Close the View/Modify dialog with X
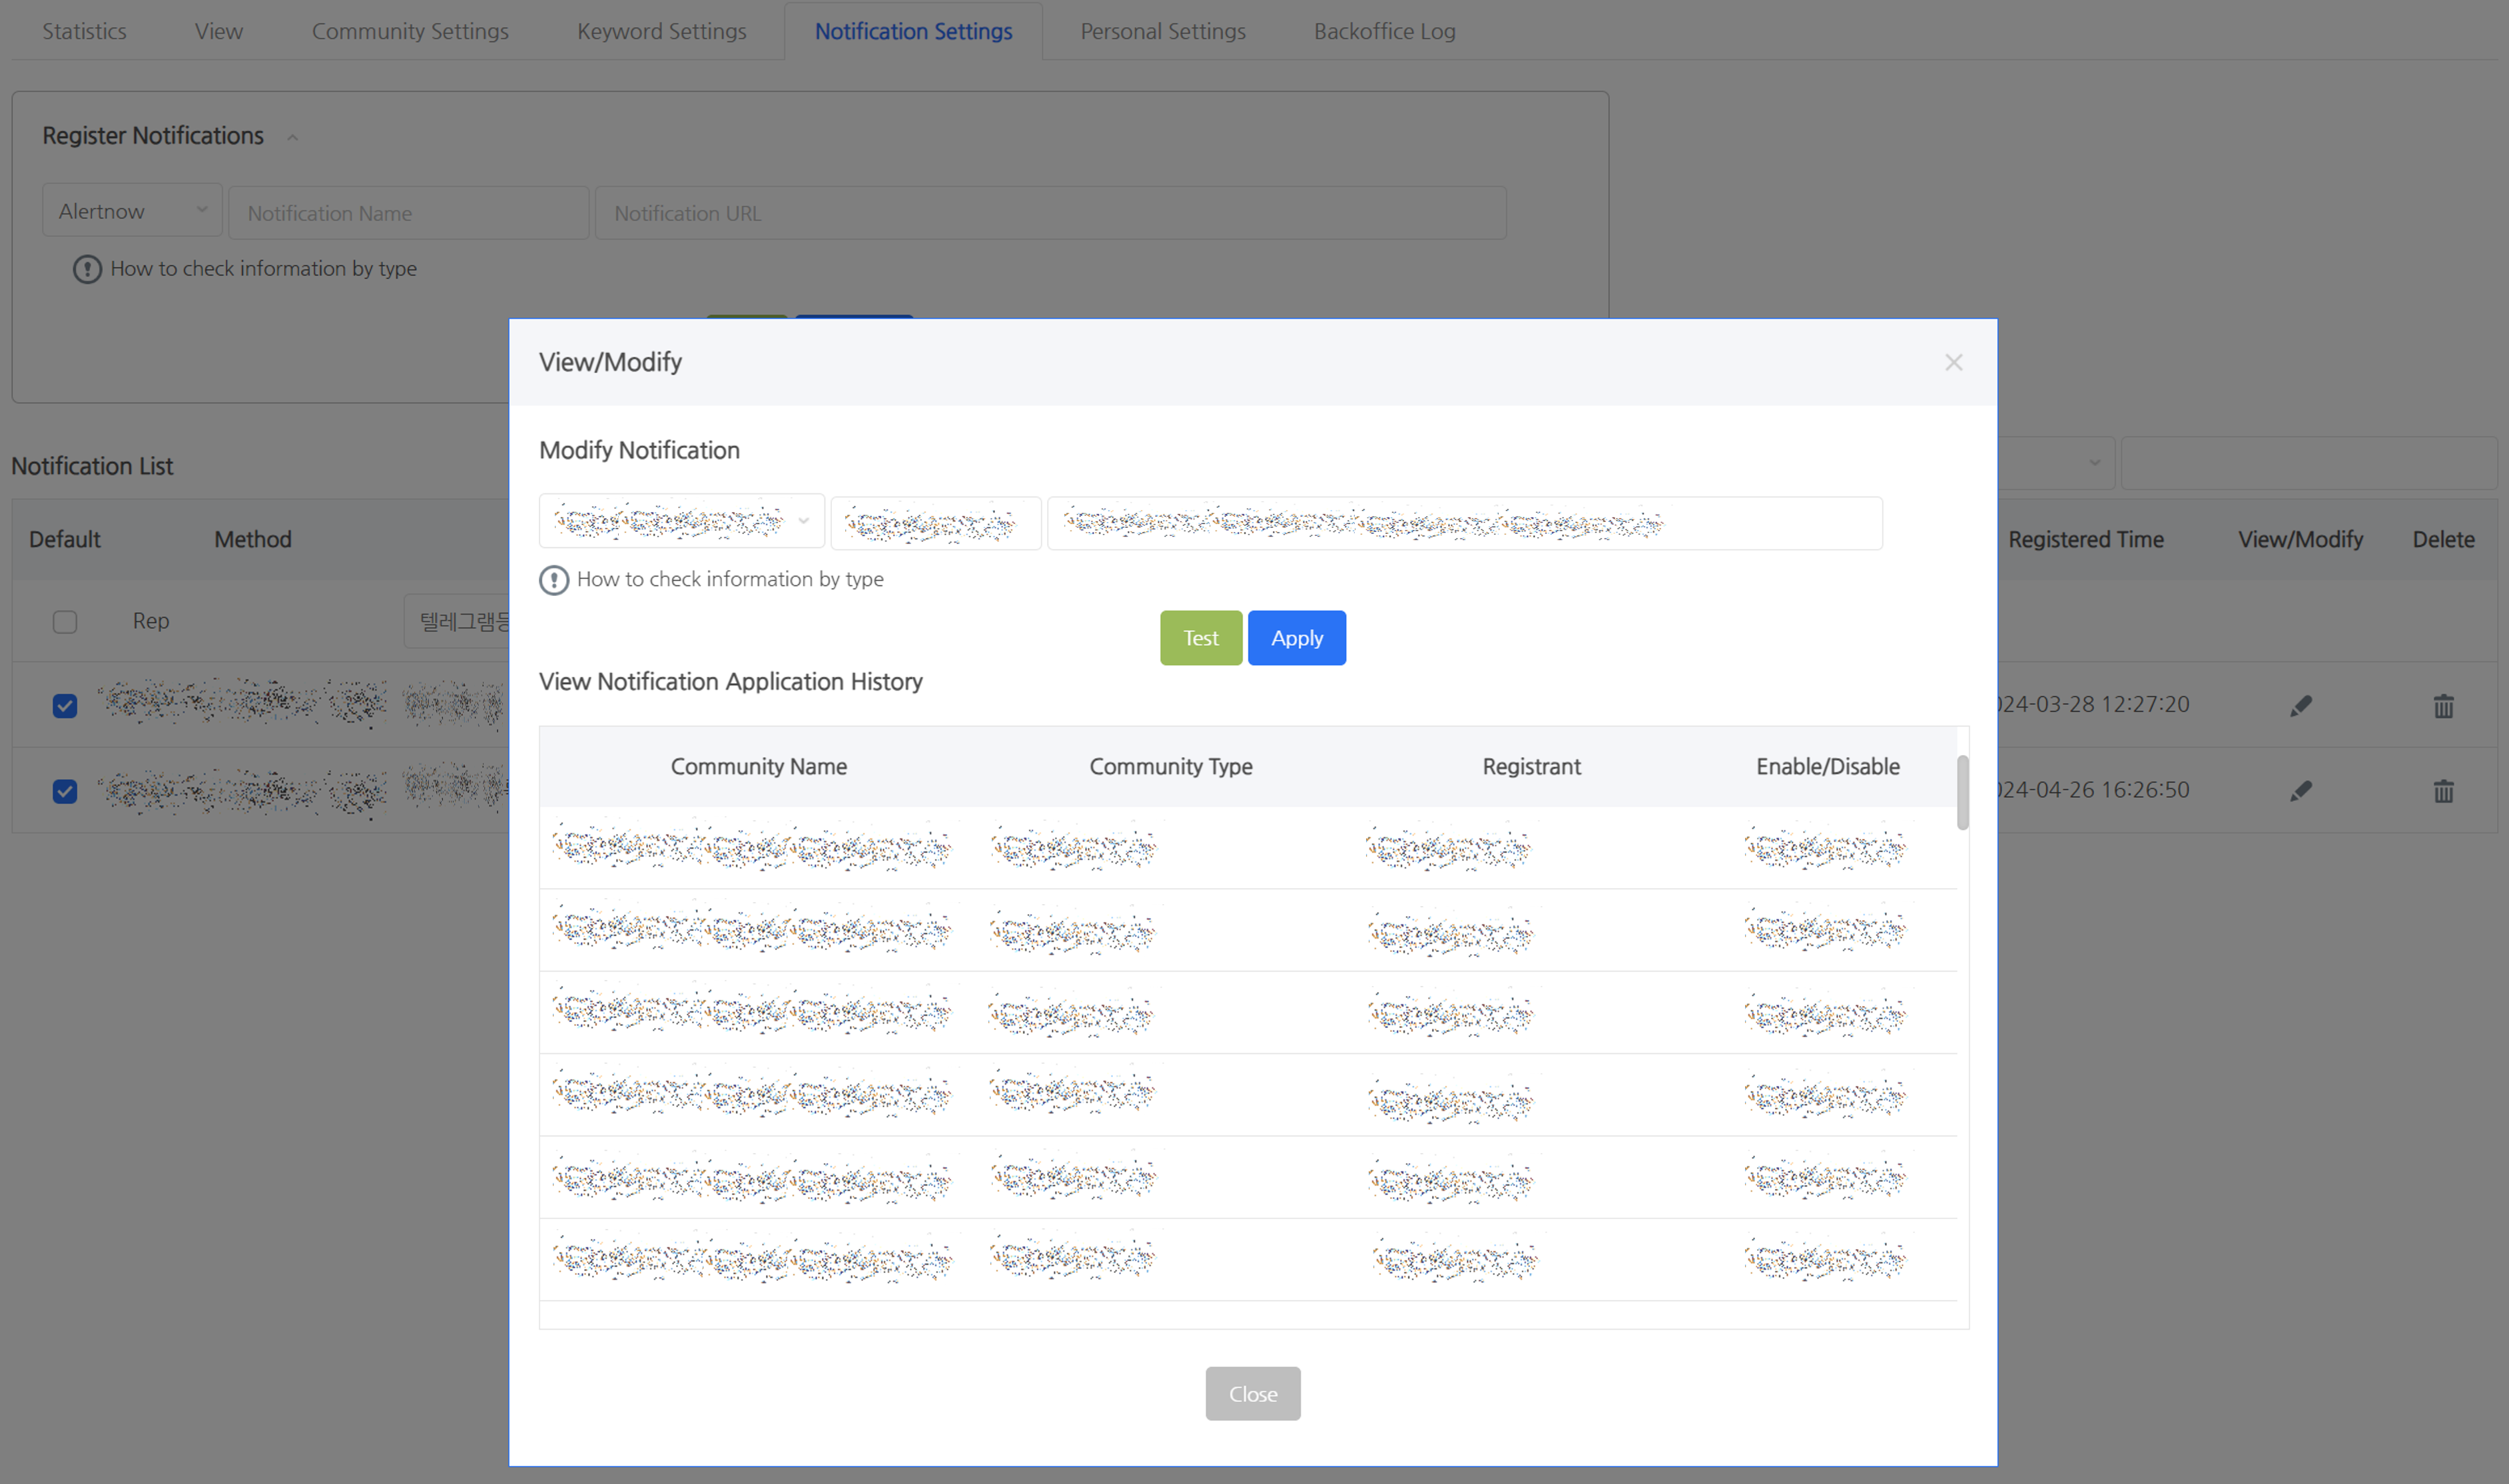This screenshot has width=2509, height=1484. [x=1953, y=362]
